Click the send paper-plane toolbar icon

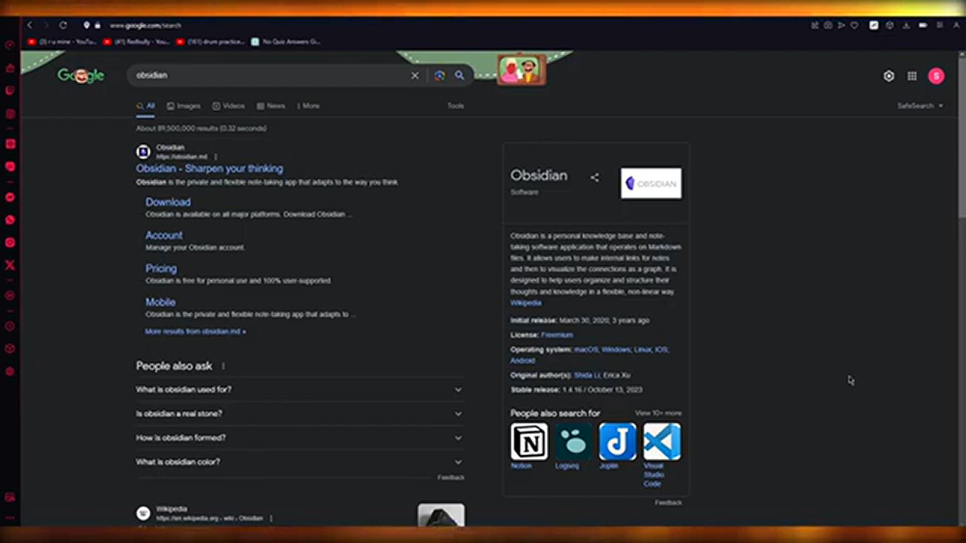pos(841,25)
